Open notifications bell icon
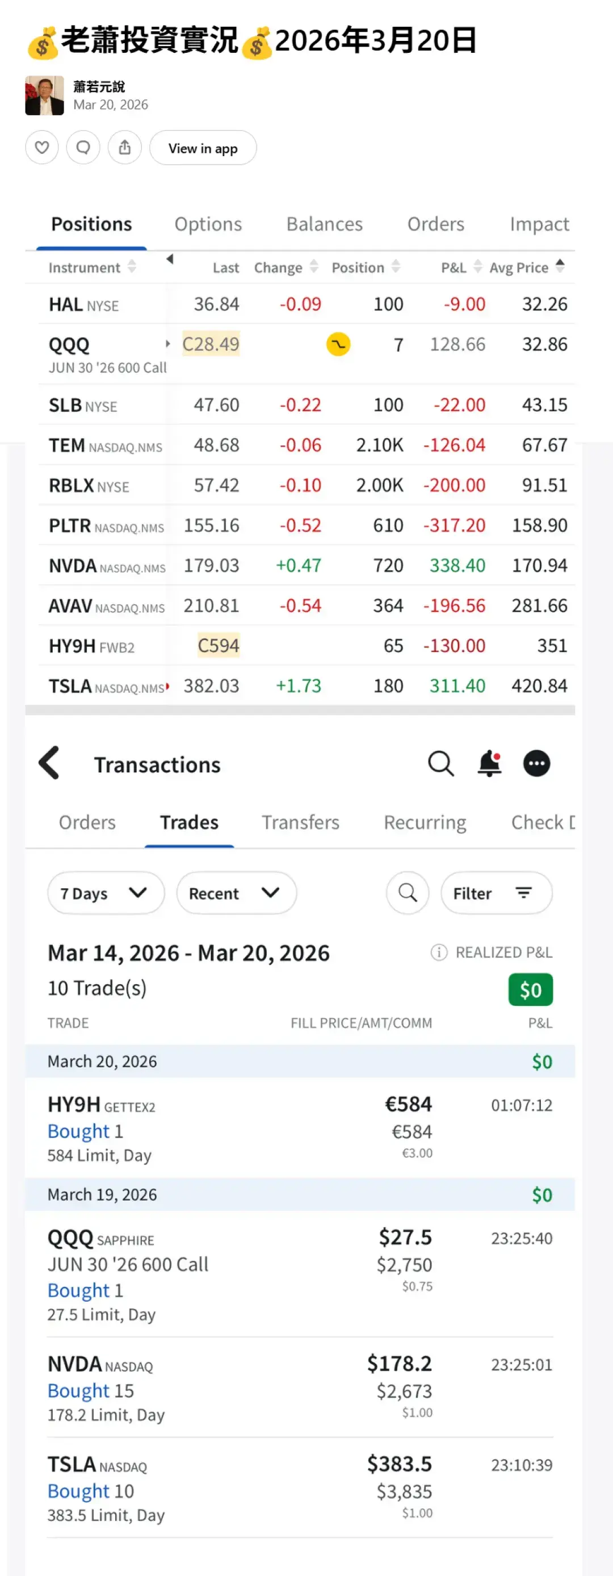 489,763
